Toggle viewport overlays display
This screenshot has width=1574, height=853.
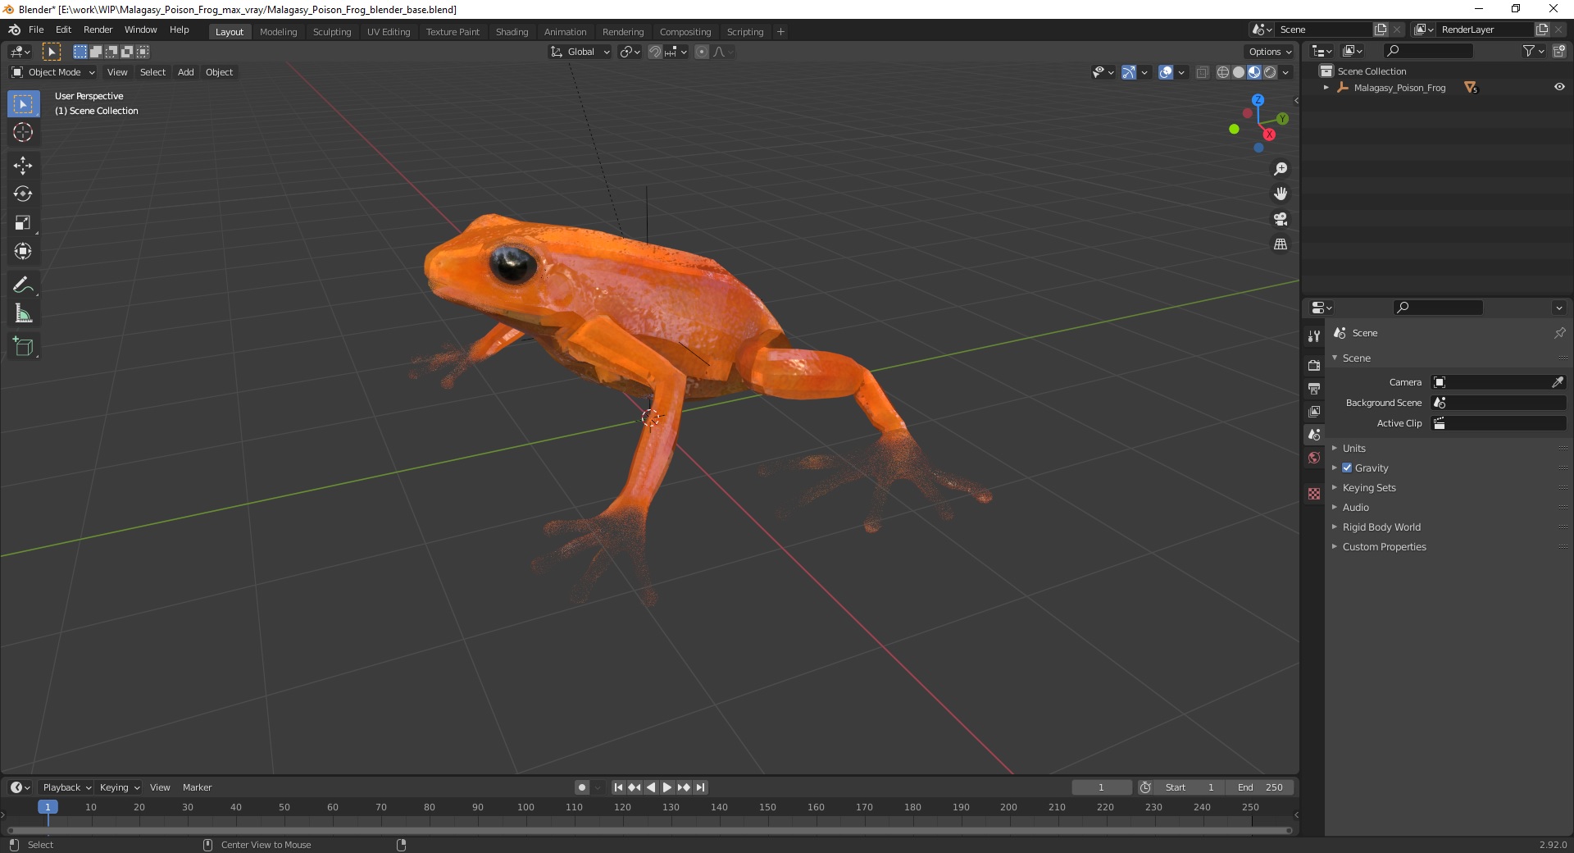click(x=1166, y=72)
